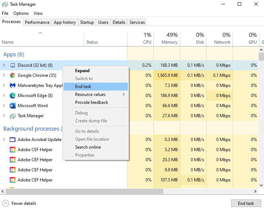
Task: Click the vertical scrollbar down arrow
Action: [261, 185]
